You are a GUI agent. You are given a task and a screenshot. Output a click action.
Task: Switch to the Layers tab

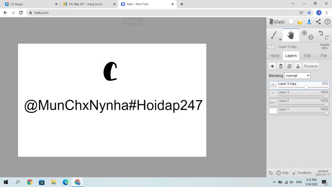291,56
